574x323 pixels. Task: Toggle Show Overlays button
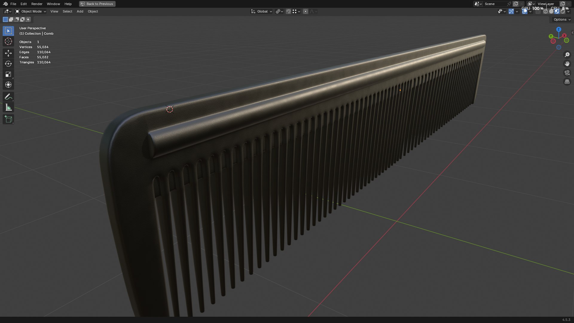tap(525, 11)
